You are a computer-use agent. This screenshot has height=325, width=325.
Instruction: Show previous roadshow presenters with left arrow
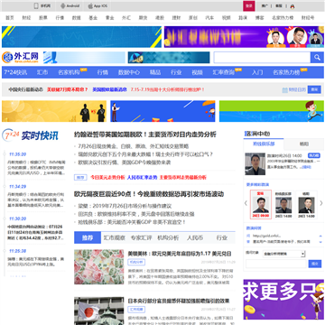click(x=246, y=203)
